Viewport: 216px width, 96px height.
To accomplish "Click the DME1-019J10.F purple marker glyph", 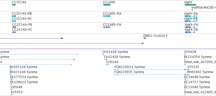I will click(x=144, y=38).
